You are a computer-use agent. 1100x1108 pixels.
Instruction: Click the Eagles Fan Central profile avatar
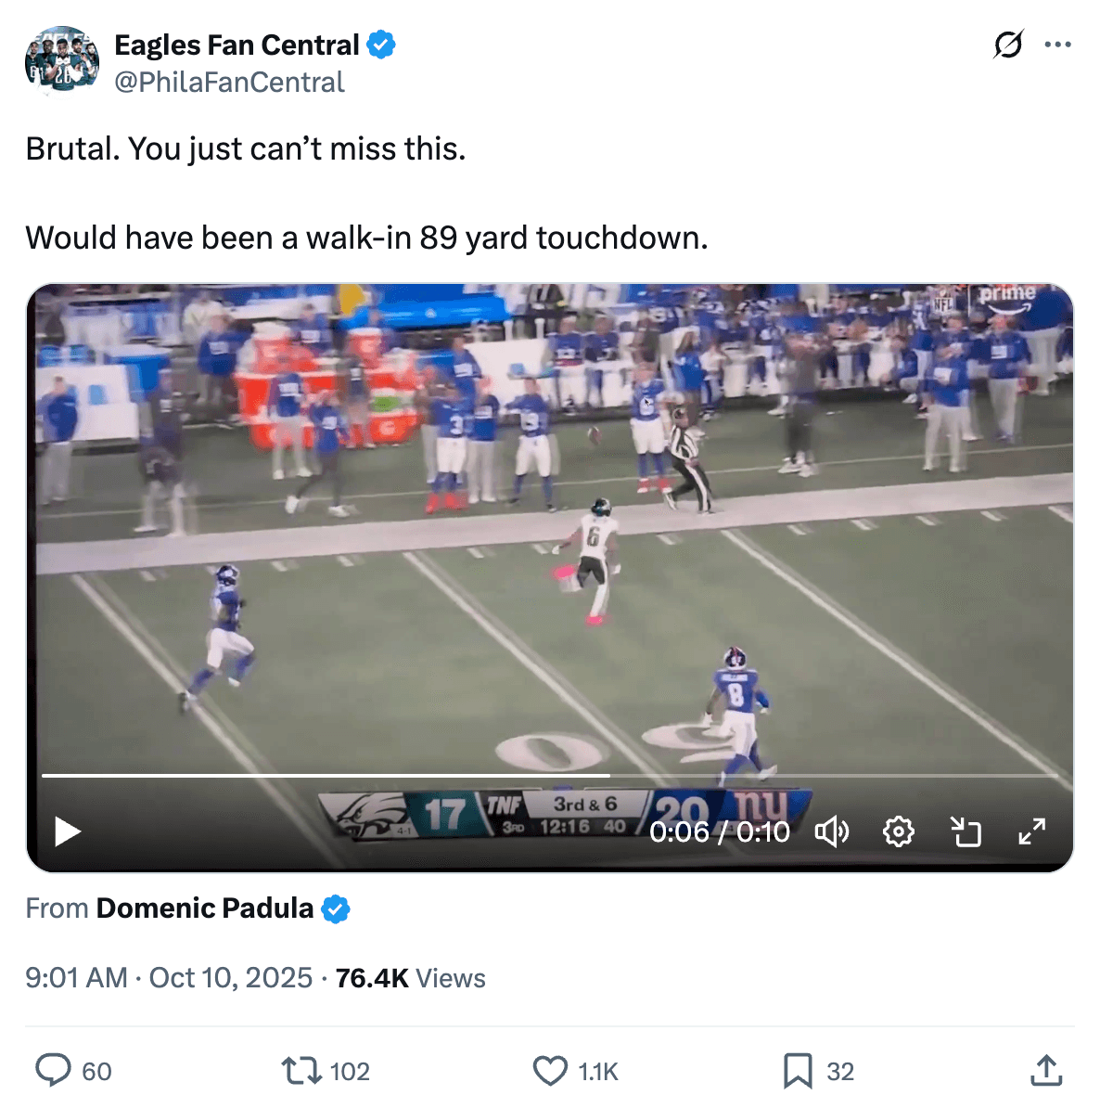click(61, 61)
